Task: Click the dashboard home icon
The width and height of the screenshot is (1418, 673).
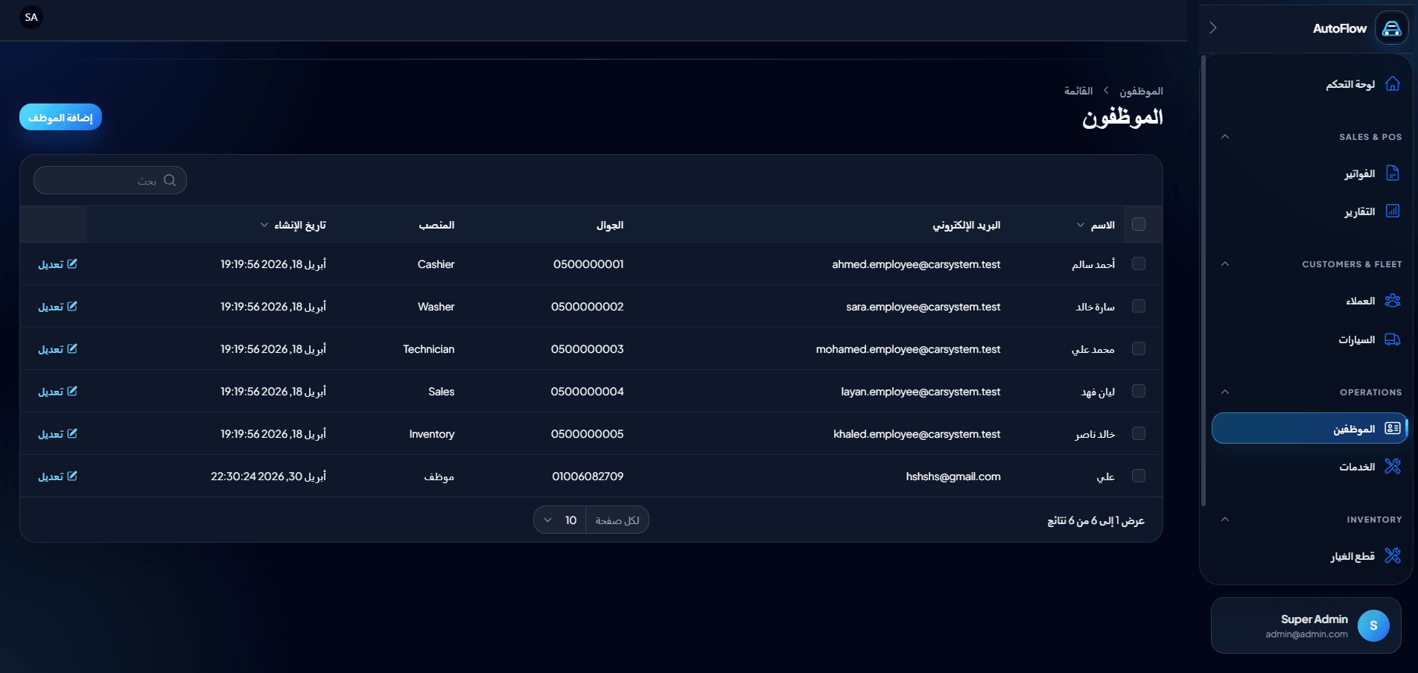Action: point(1393,84)
